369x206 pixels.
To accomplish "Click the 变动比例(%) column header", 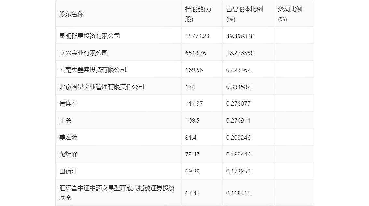I will tap(290, 14).
